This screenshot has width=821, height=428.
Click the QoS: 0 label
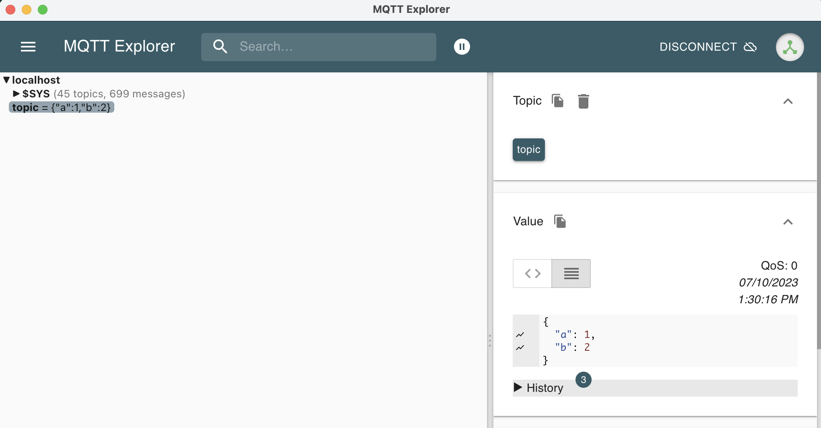coord(779,265)
